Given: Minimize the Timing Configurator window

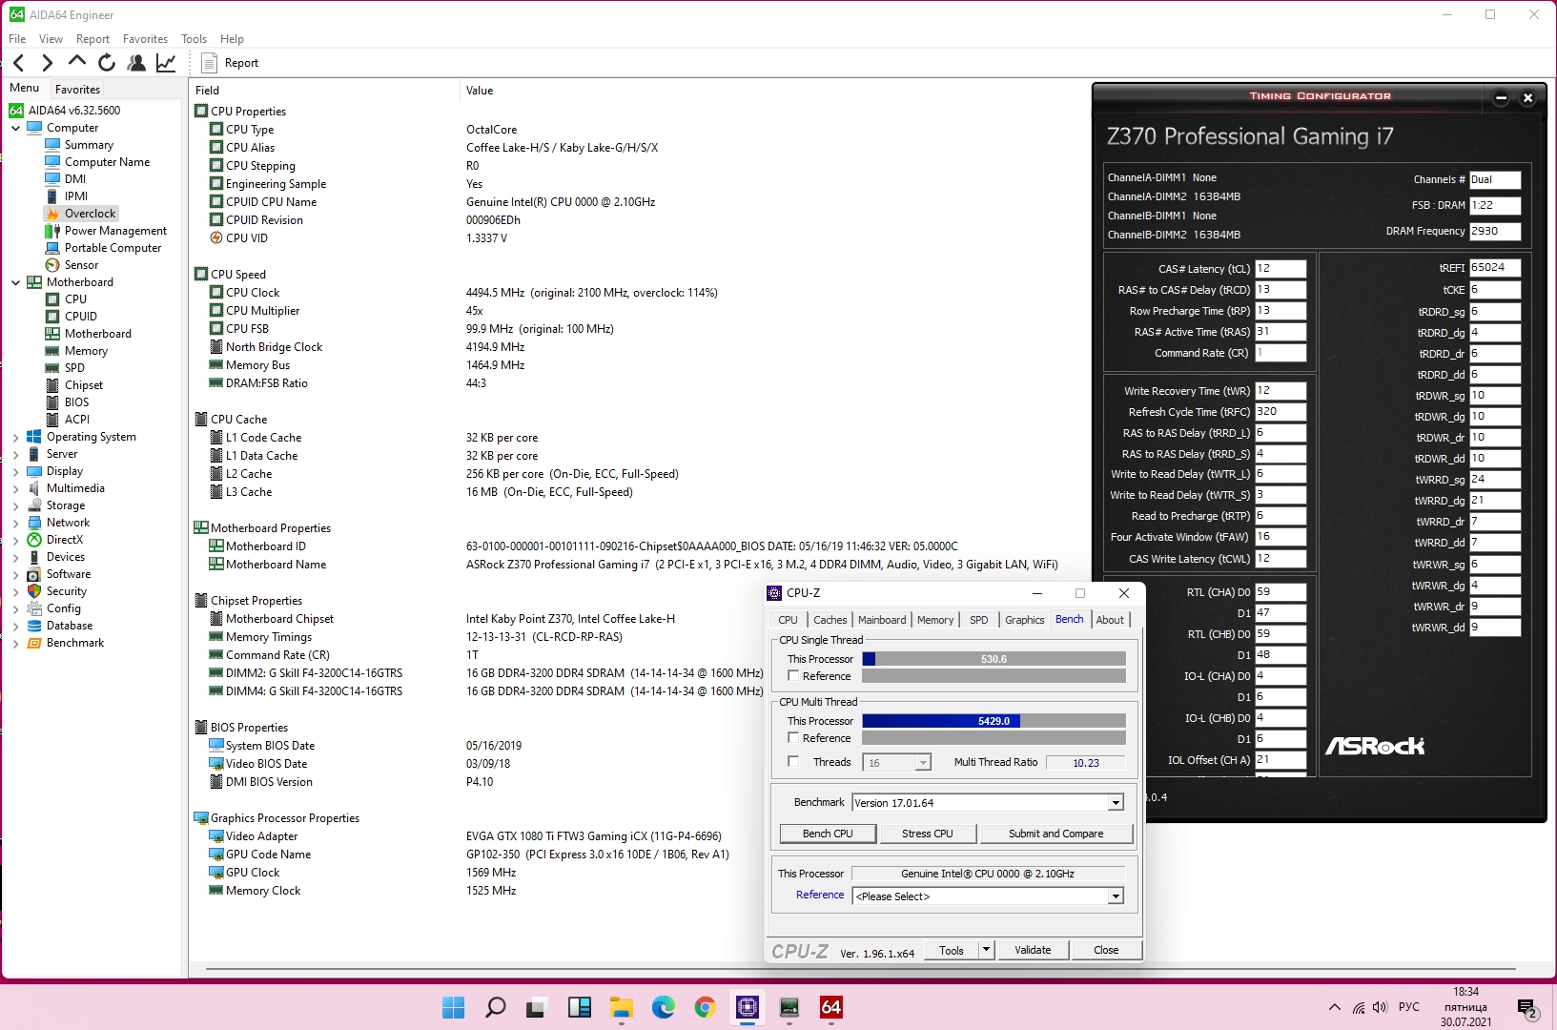Looking at the screenshot, I should click(x=1501, y=97).
